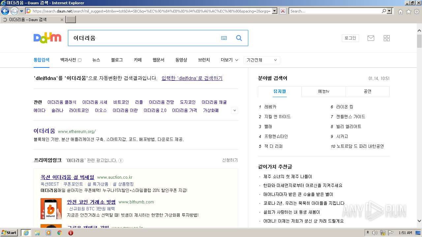Switch to the 공연 tab
Image resolution: width=422 pixels, height=237 pixels.
[368, 92]
